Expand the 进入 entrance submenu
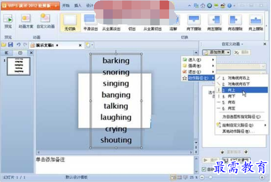 tap(198, 60)
